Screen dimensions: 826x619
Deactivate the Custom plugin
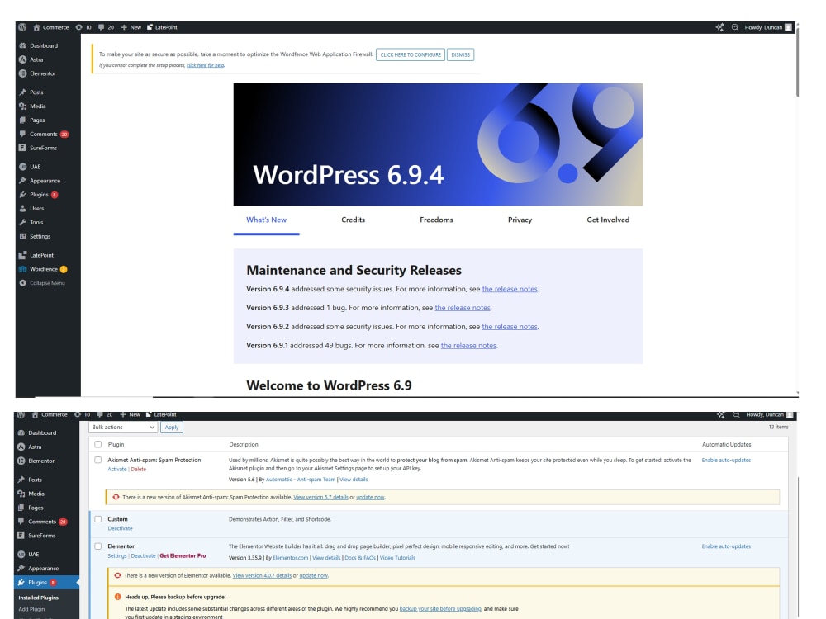120,528
